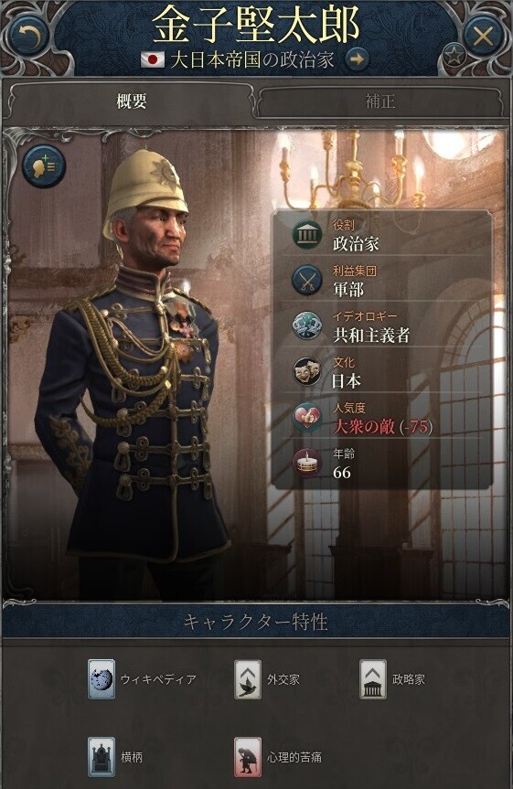Toggle the star pin/favorite icon
The height and width of the screenshot is (789, 513).
point(454,56)
